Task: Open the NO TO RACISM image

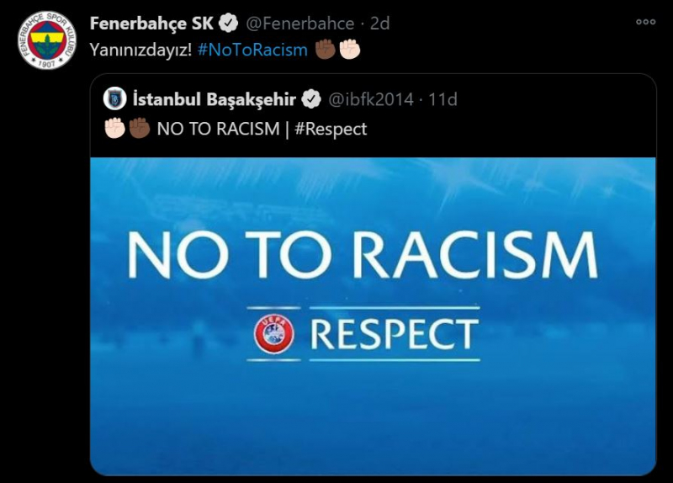Action: point(373,316)
